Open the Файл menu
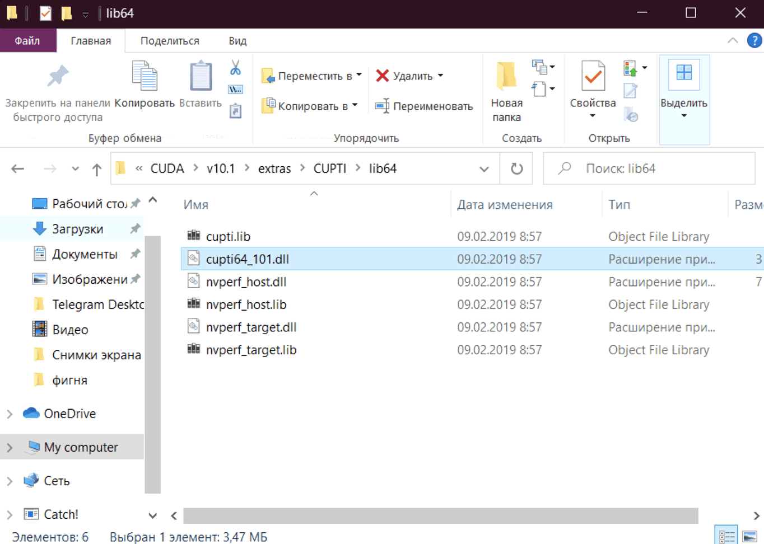Screen dimensions: 764x544 point(27,41)
